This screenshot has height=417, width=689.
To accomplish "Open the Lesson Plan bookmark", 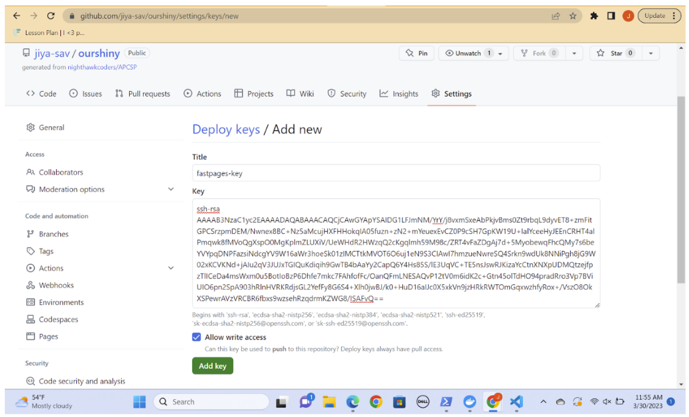I will point(49,33).
